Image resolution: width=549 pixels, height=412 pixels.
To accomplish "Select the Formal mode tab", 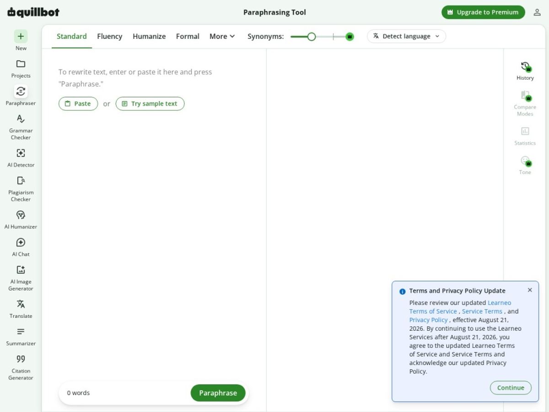I will coord(188,36).
